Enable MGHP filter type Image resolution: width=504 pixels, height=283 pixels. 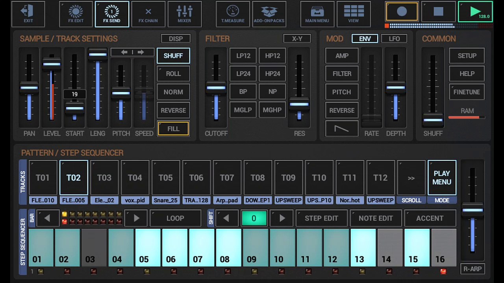[x=272, y=110]
